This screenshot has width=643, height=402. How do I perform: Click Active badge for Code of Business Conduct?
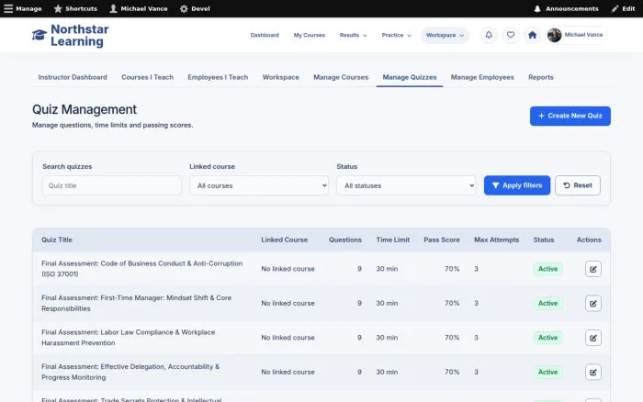[x=547, y=269]
